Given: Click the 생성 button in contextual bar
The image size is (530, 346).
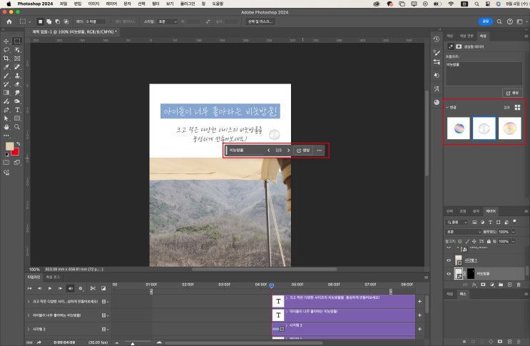Looking at the screenshot, I should click(303, 151).
